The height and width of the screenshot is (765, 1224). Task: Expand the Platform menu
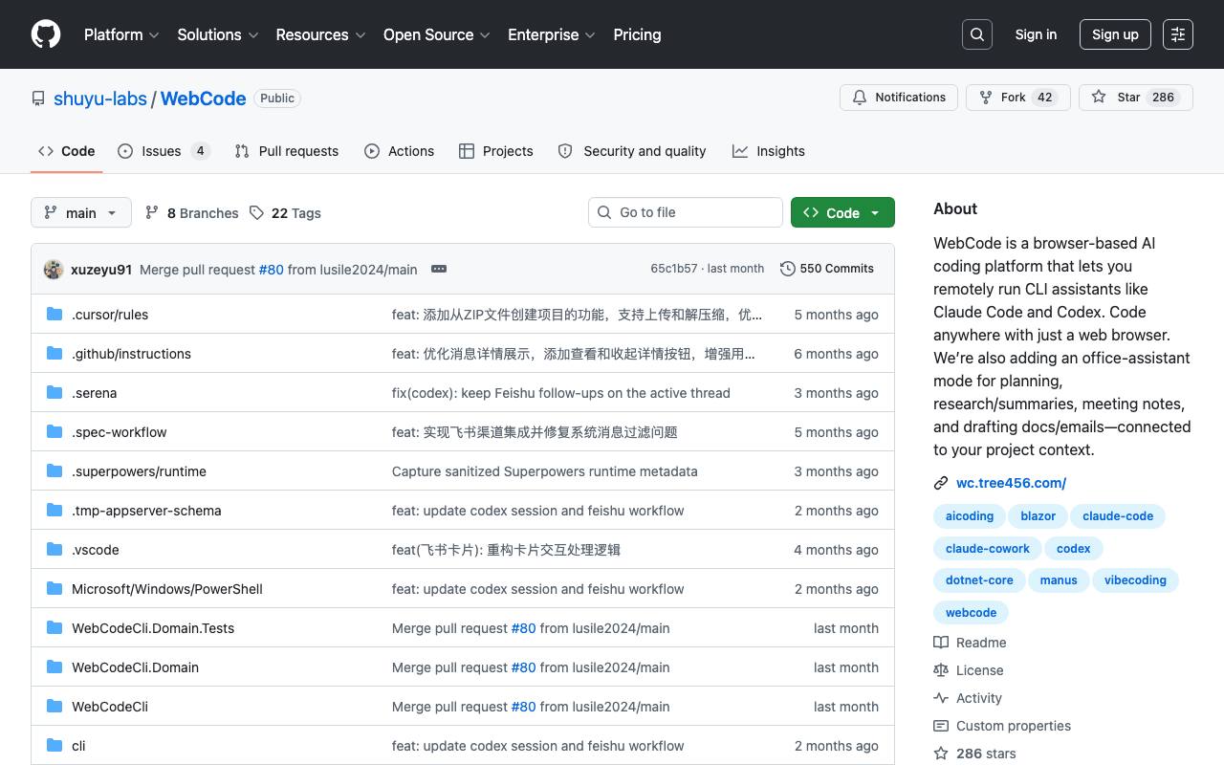point(121,34)
